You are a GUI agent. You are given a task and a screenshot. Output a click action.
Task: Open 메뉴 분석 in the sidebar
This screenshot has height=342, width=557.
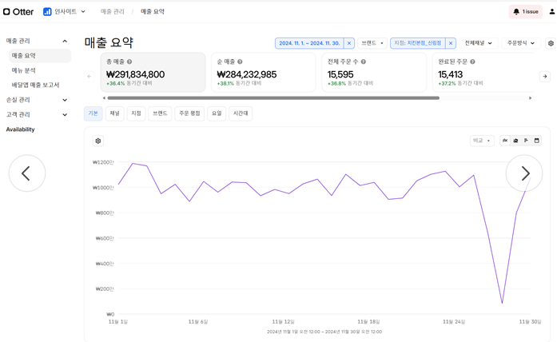[x=23, y=70]
